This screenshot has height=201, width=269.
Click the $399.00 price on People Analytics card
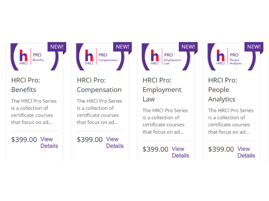221,149
